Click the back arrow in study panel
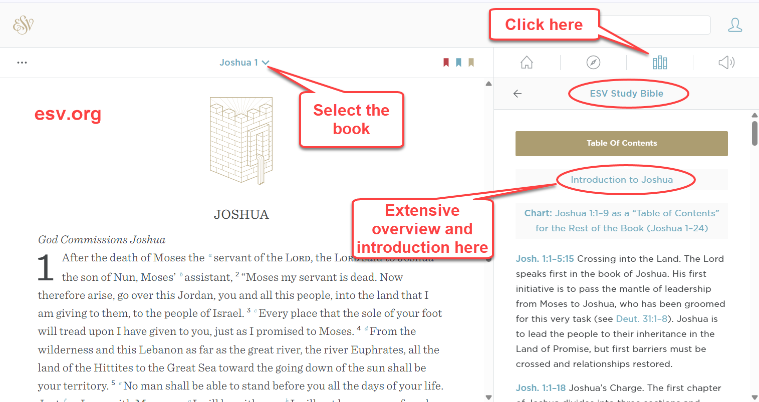Image resolution: width=759 pixels, height=402 pixels. (518, 94)
